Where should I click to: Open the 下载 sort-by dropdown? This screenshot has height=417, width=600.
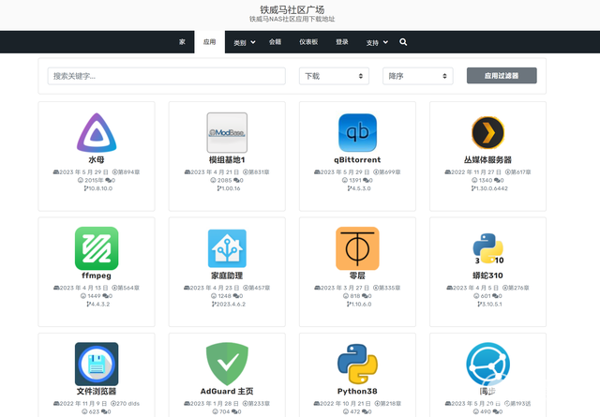coord(334,76)
